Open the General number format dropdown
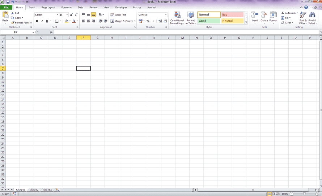322x196 pixels. (166, 15)
